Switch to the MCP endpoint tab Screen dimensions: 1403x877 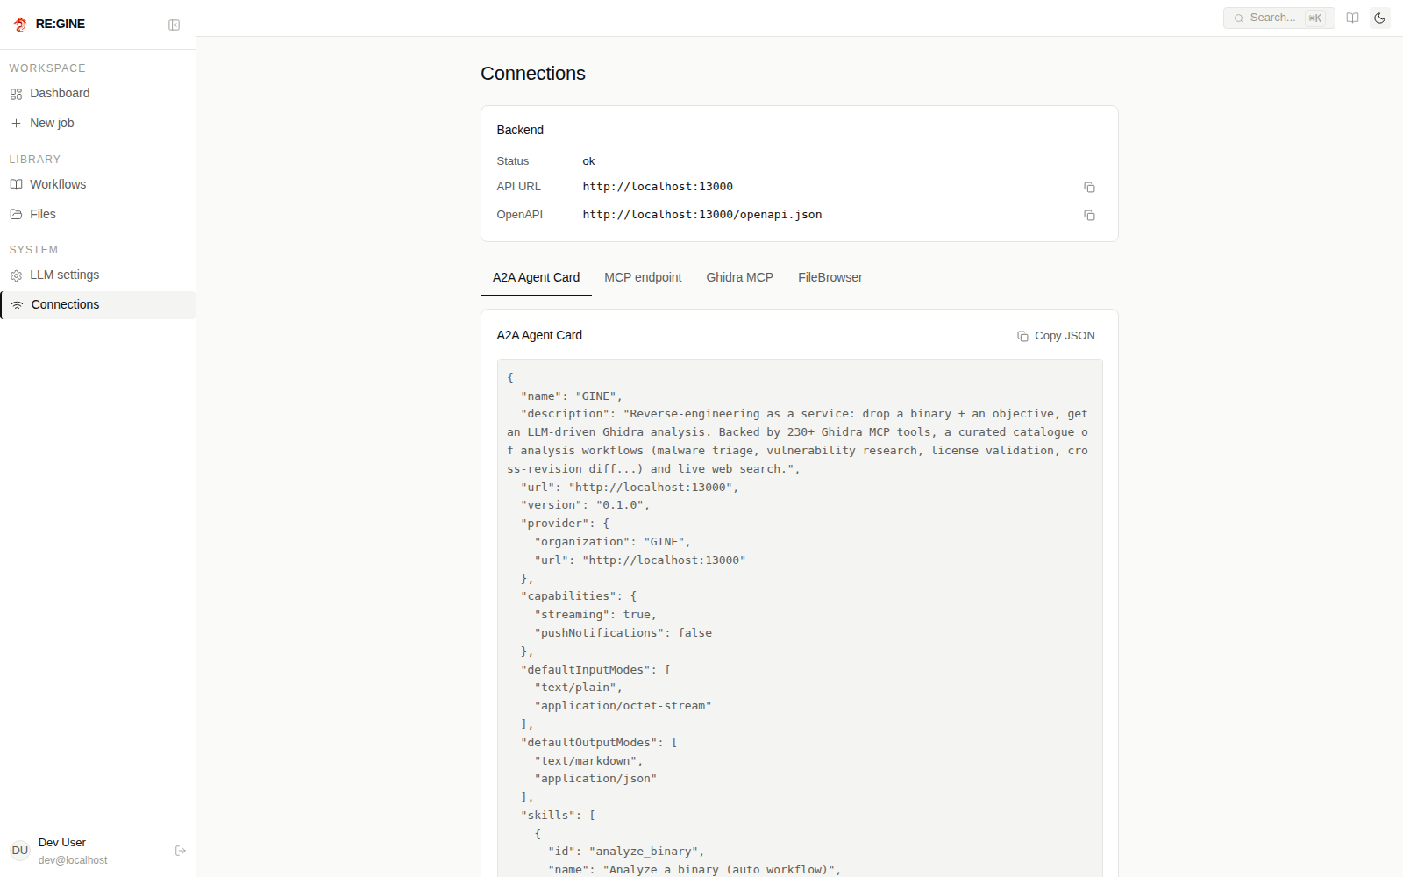pyautogui.click(x=643, y=277)
